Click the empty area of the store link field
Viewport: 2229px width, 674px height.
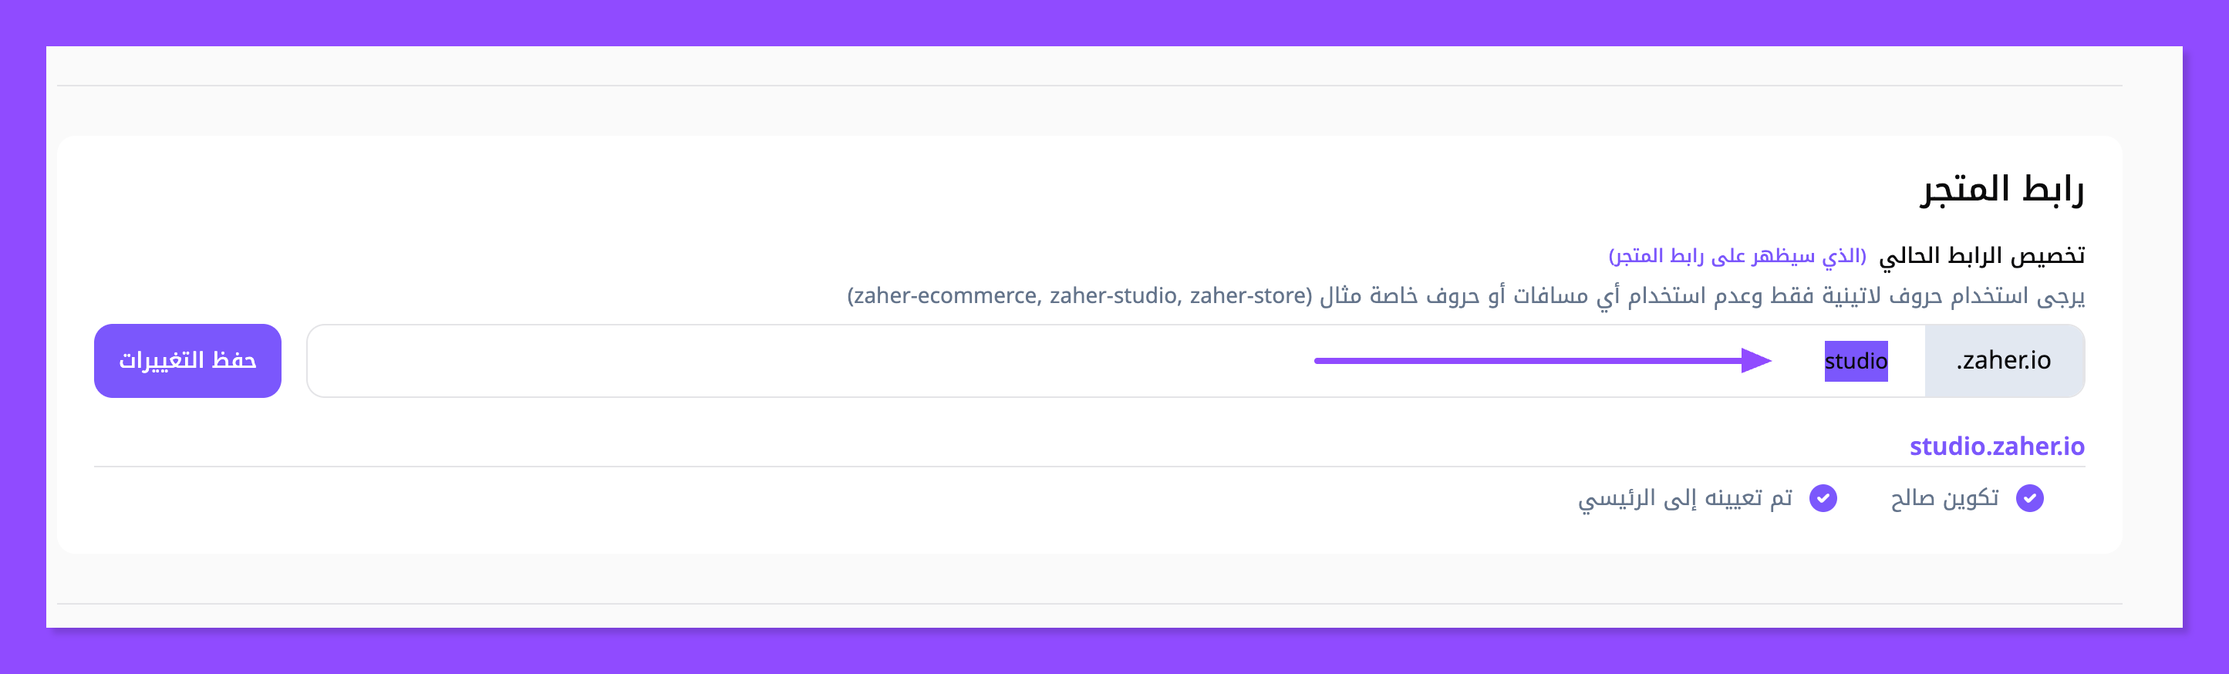point(779,361)
